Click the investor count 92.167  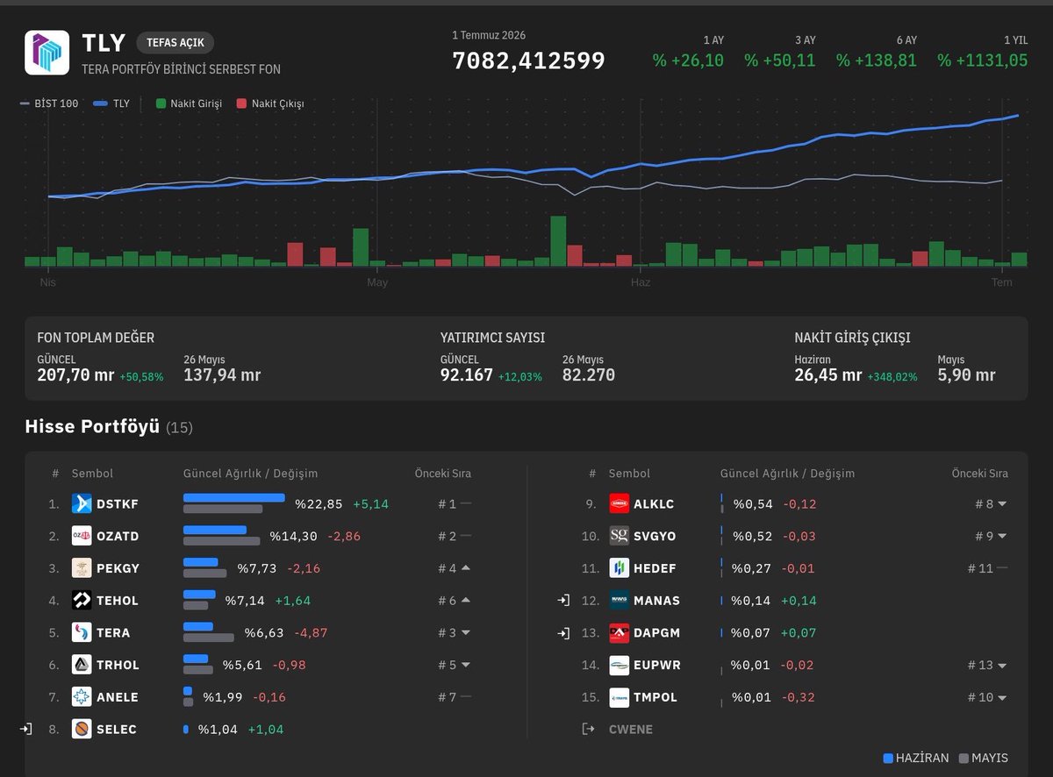[467, 375]
